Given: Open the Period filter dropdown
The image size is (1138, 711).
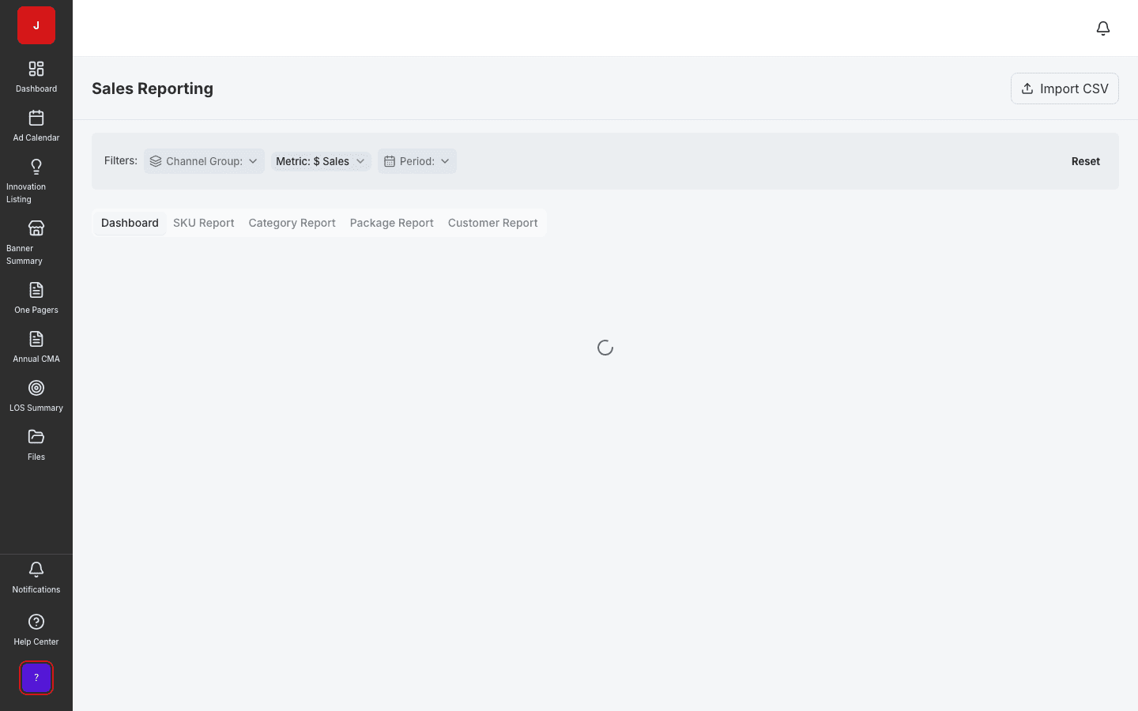Looking at the screenshot, I should tap(417, 161).
